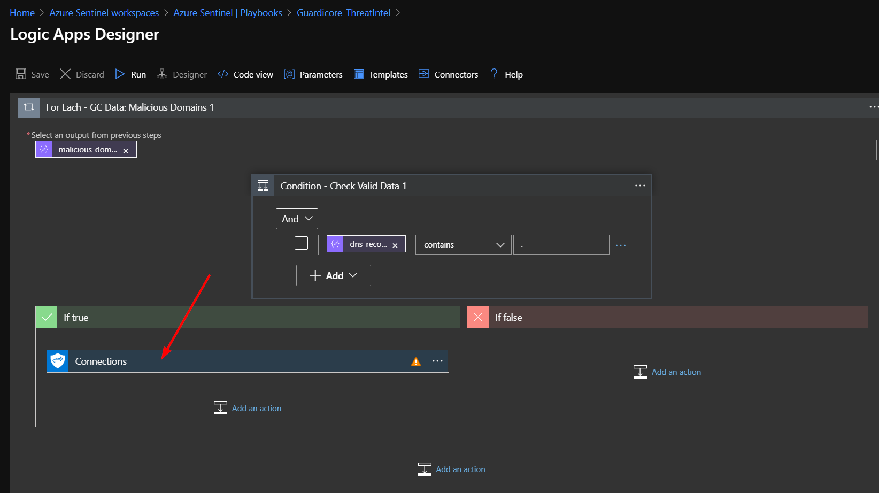This screenshot has width=879, height=493.
Task: Open the And operator dropdown
Action: (297, 219)
